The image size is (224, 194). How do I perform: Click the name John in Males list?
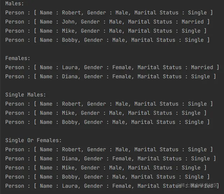click(x=68, y=22)
